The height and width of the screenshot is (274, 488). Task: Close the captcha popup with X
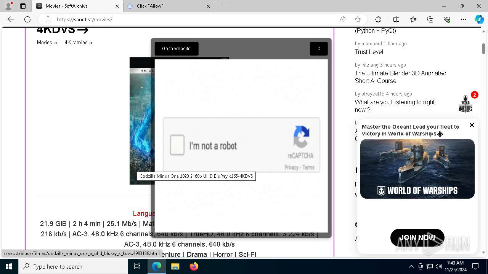[319, 49]
